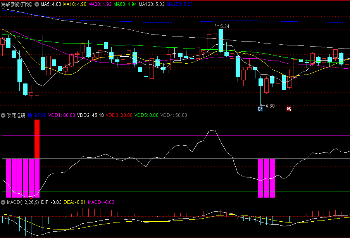
Task: Expand the 顶底准确 indicator menu arrow
Action: click(x=3, y=115)
